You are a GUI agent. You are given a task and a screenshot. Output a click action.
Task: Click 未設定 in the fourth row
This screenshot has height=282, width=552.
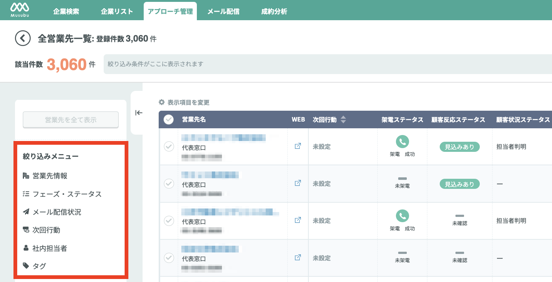click(322, 258)
